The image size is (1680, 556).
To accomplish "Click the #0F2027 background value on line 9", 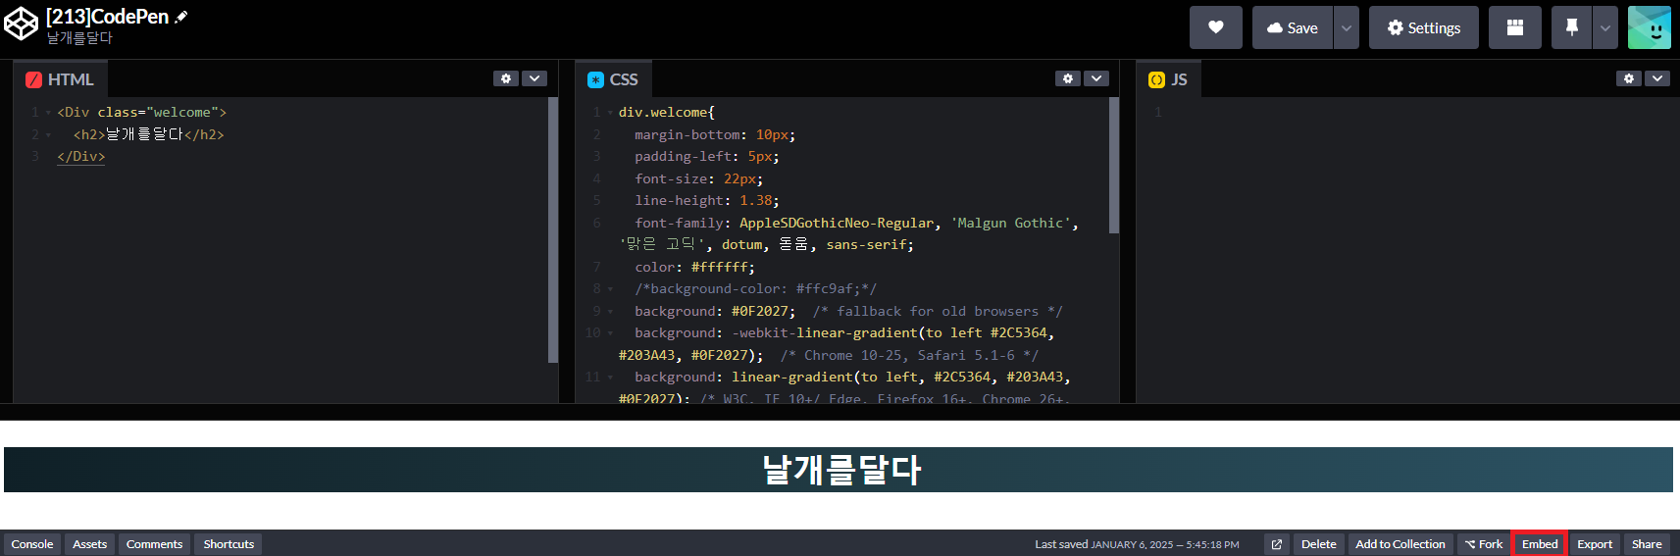I will point(760,312).
